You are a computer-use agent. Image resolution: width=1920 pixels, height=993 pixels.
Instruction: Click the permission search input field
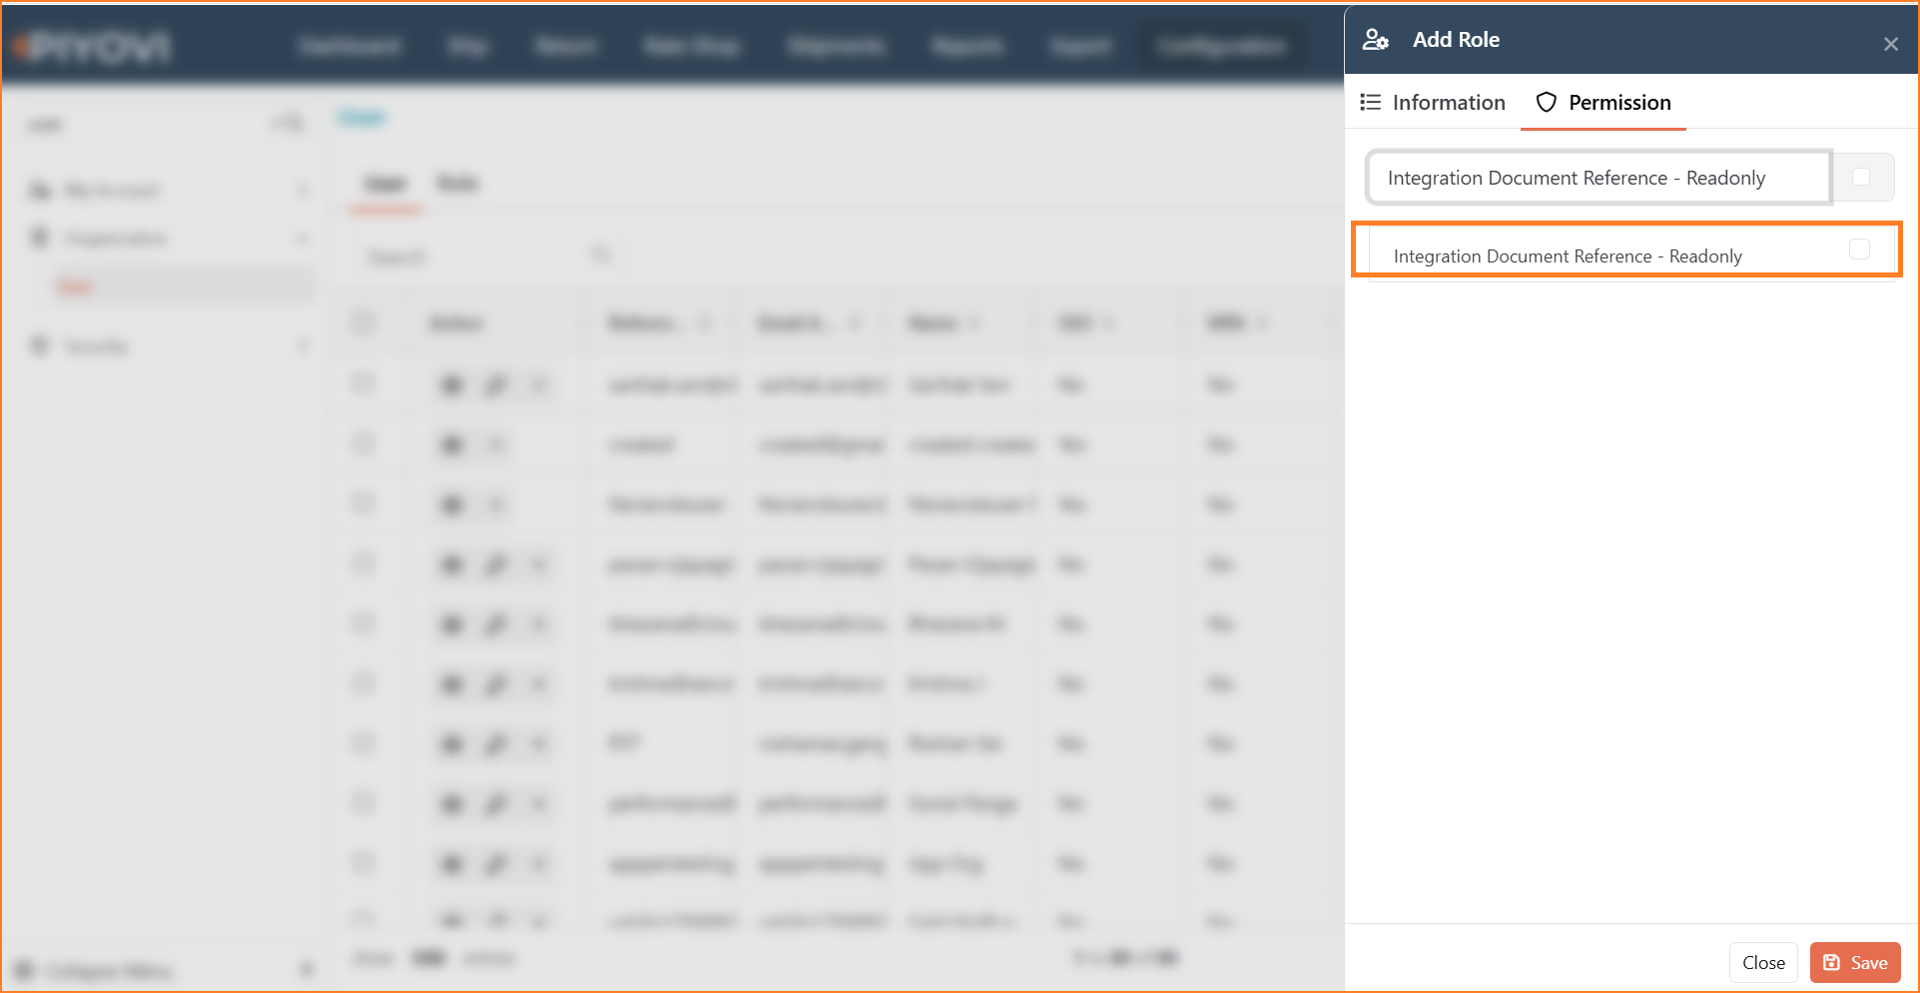coord(1599,178)
